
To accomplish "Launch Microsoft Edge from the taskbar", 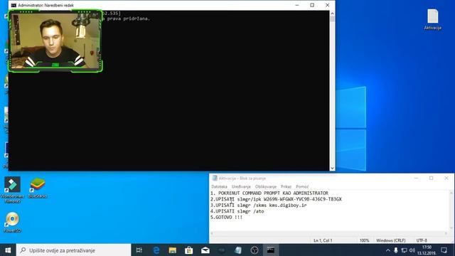I will (x=156, y=250).
